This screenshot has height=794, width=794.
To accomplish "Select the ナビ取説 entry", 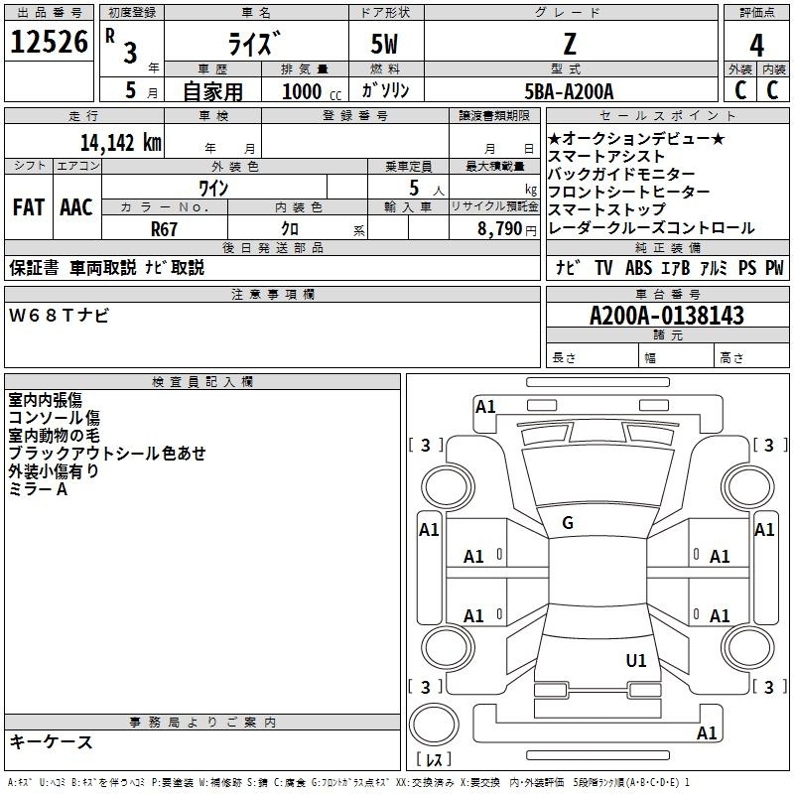I will 175,268.
